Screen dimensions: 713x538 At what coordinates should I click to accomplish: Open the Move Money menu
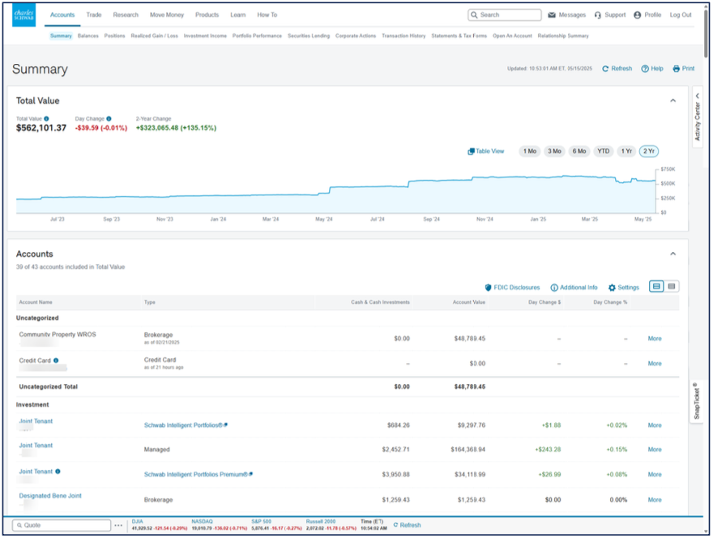tap(167, 15)
